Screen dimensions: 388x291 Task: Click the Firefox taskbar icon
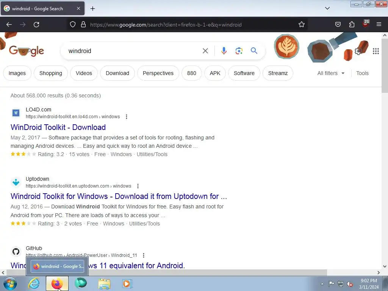57,283
